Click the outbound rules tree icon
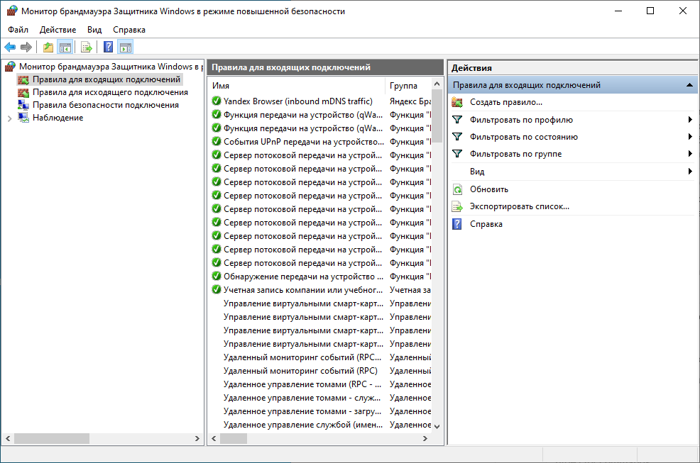This screenshot has width=700, height=463. click(x=23, y=92)
